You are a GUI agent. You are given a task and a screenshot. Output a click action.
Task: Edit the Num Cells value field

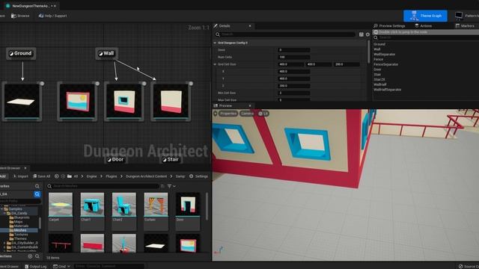[x=294, y=57]
